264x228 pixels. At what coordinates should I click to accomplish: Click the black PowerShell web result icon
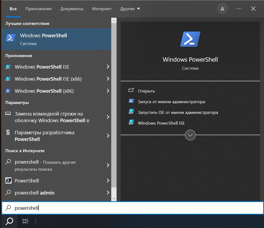coord(8,181)
